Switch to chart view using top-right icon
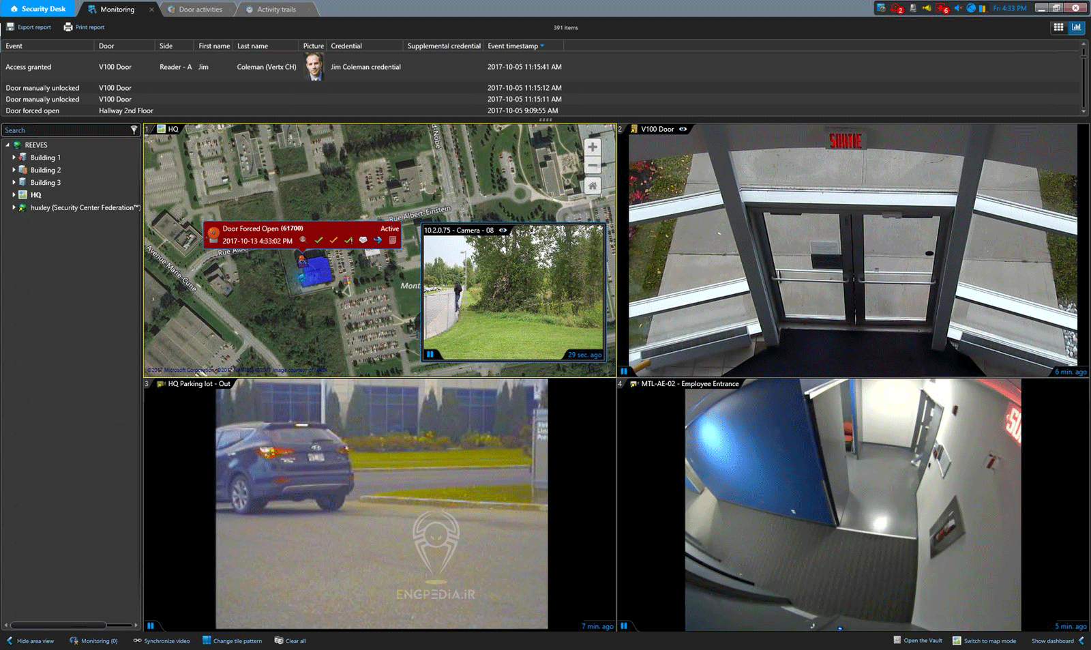Image resolution: width=1091 pixels, height=650 pixels. (1076, 27)
